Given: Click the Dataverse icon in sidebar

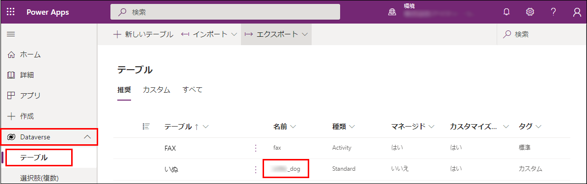Looking at the screenshot, I should point(11,137).
